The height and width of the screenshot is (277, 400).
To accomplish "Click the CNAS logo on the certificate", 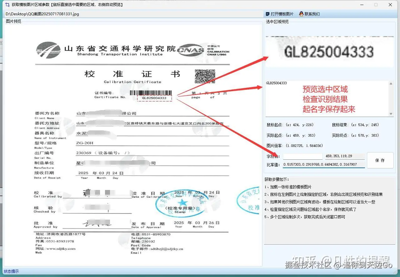I will point(191,50).
